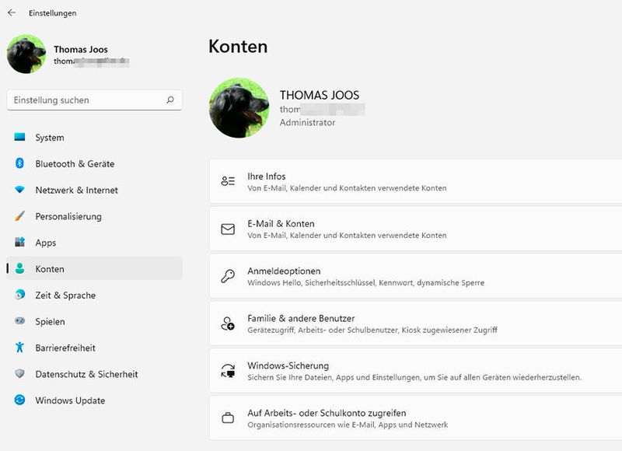Click the sidebar profile picture
Image resolution: width=622 pixels, height=451 pixels.
[x=26, y=54]
